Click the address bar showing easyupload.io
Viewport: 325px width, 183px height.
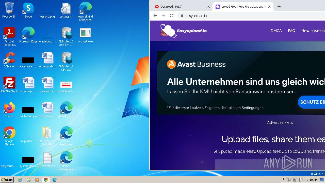[251, 16]
